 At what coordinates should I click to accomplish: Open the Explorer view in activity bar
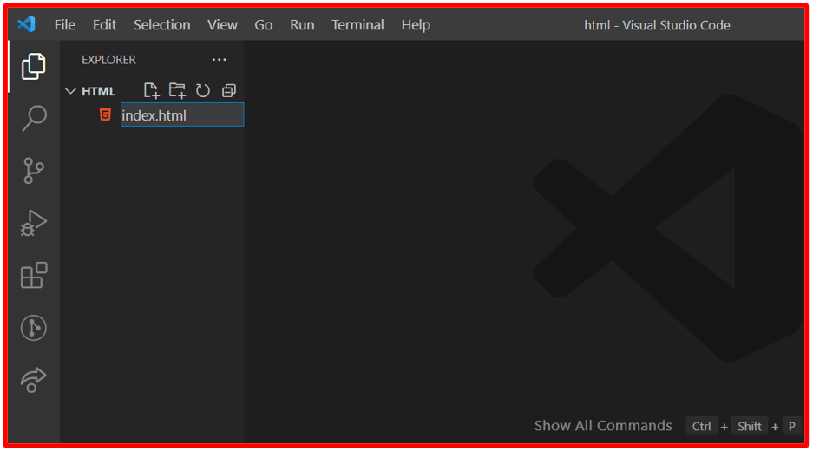point(34,67)
